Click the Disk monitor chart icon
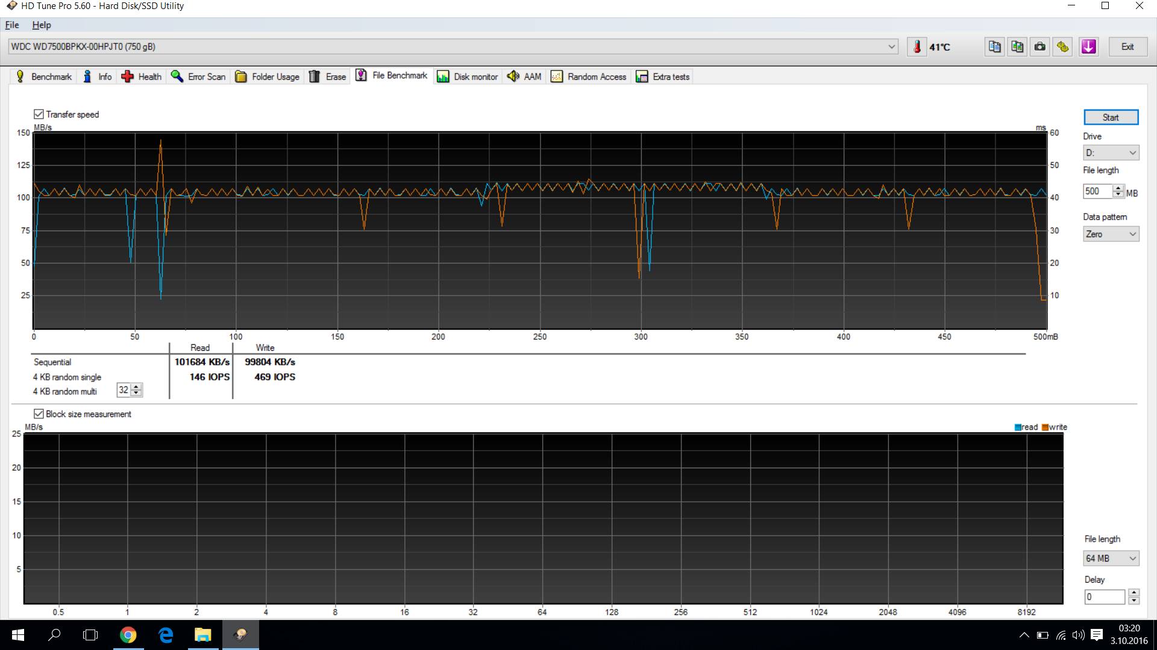 tap(443, 76)
